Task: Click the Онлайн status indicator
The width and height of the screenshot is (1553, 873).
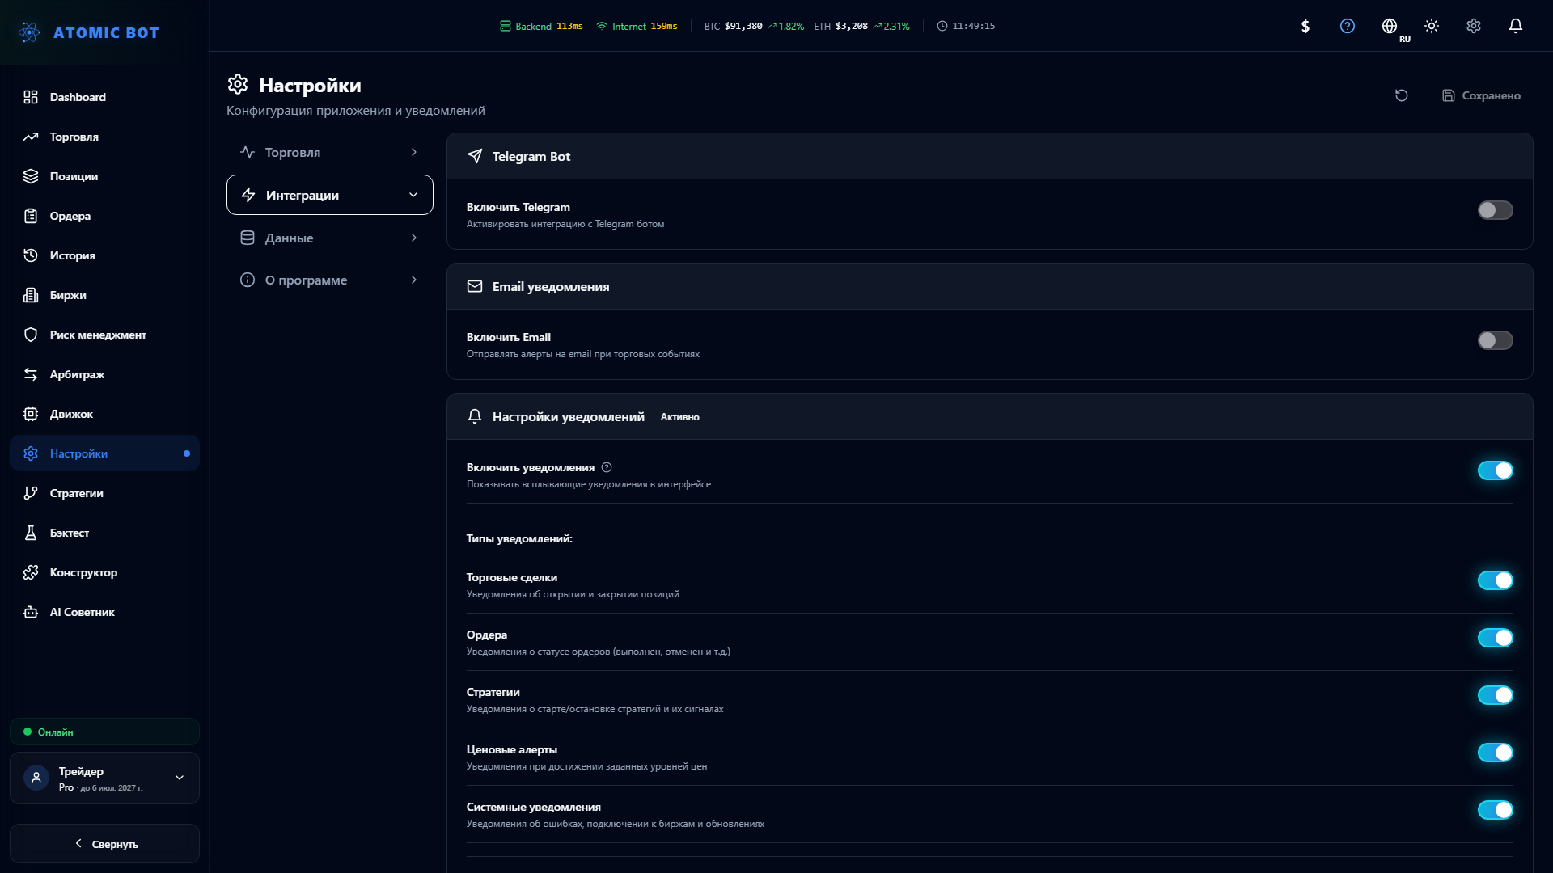Action: (104, 732)
